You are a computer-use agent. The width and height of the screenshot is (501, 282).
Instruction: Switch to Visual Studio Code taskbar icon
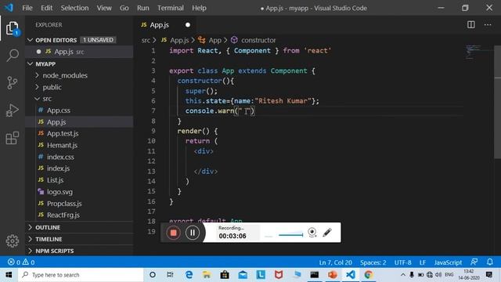tap(351, 275)
